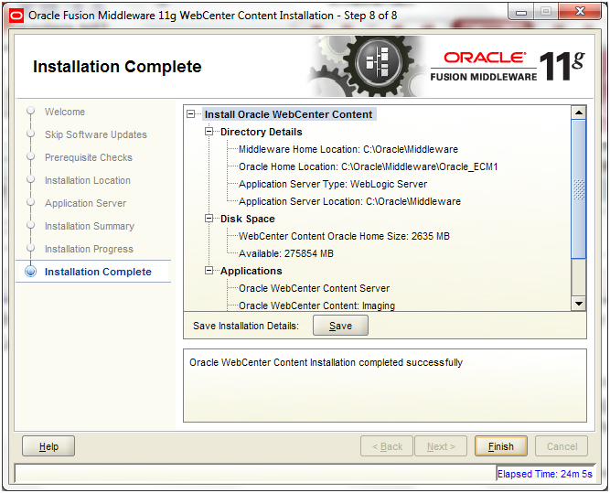The image size is (610, 493).
Task: Click the Oracle logo icon in title bar
Action: [16, 16]
